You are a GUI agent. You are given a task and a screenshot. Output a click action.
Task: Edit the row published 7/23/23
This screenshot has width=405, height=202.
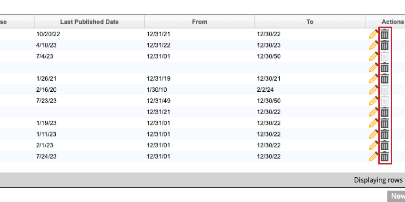point(374,101)
